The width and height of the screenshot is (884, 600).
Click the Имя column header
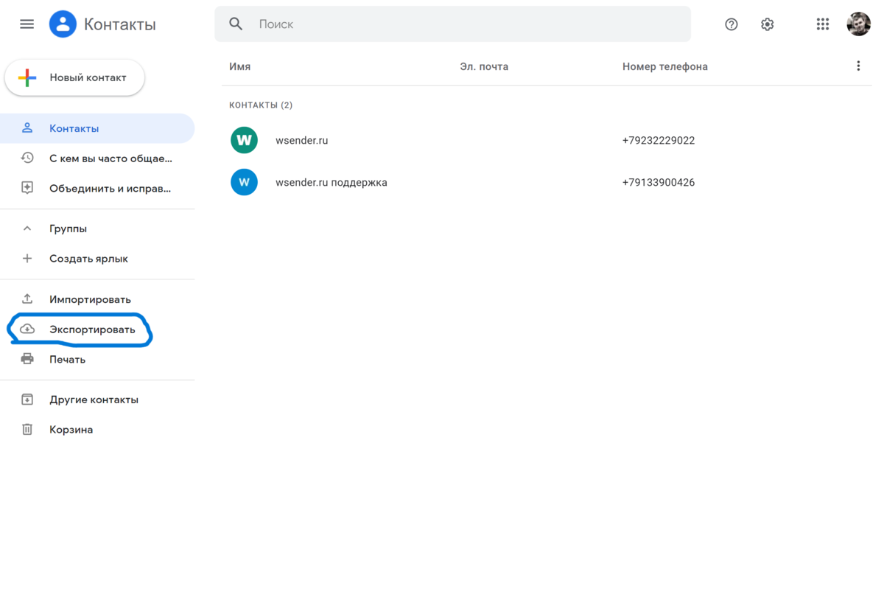point(240,66)
